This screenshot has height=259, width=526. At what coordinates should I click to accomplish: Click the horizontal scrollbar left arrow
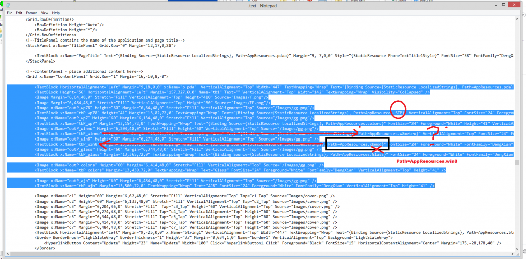(x=9, y=255)
